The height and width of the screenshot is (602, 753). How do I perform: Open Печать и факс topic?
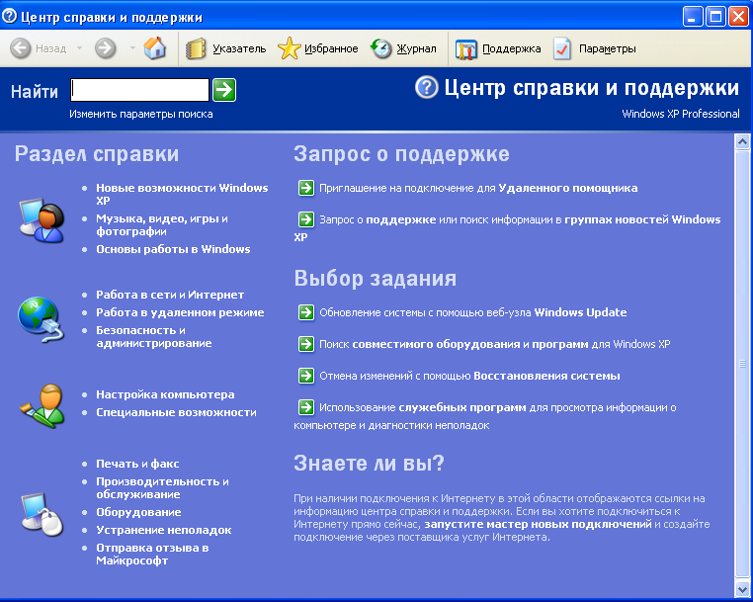137,464
